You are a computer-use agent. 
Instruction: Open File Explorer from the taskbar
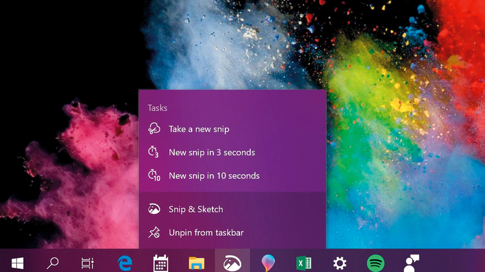click(196, 263)
